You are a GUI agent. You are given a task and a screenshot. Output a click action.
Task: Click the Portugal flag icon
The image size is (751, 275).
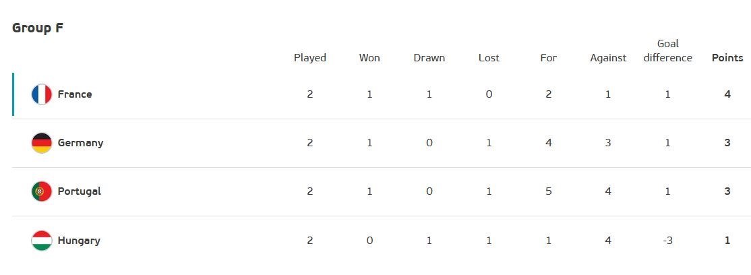[x=42, y=191]
